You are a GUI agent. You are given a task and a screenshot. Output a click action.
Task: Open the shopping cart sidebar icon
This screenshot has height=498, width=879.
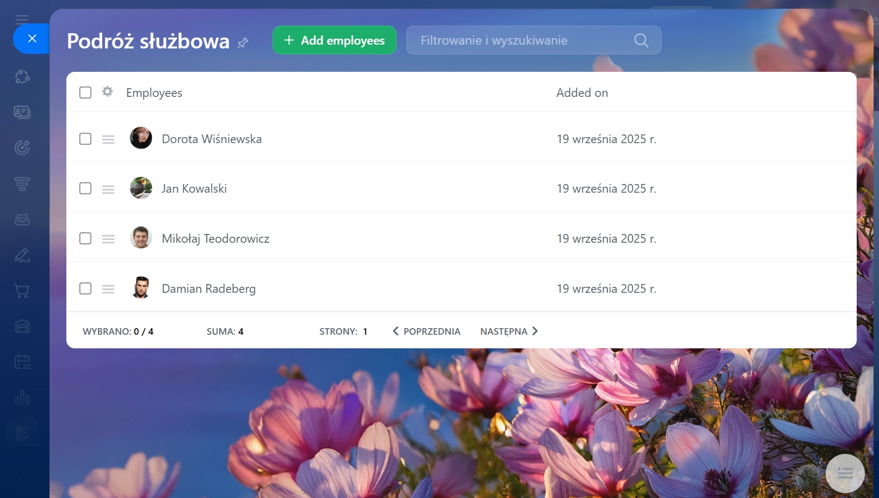(22, 291)
